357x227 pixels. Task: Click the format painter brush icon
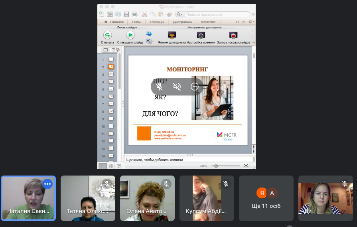tap(169, 14)
